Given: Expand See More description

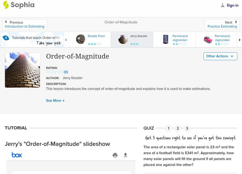Looking at the screenshot, I should [x=55, y=101].
